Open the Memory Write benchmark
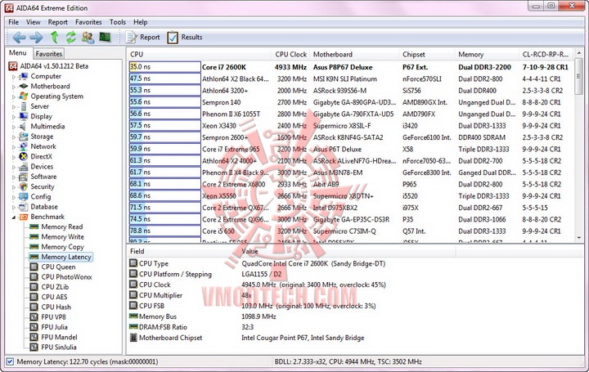The height and width of the screenshot is (372, 589). [x=63, y=237]
